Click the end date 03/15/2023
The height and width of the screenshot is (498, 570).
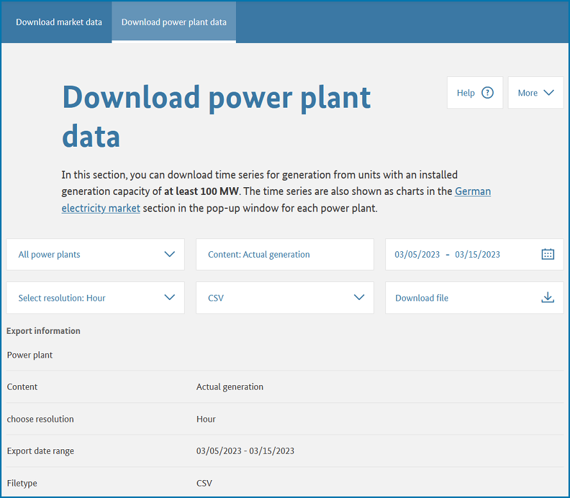[477, 254]
